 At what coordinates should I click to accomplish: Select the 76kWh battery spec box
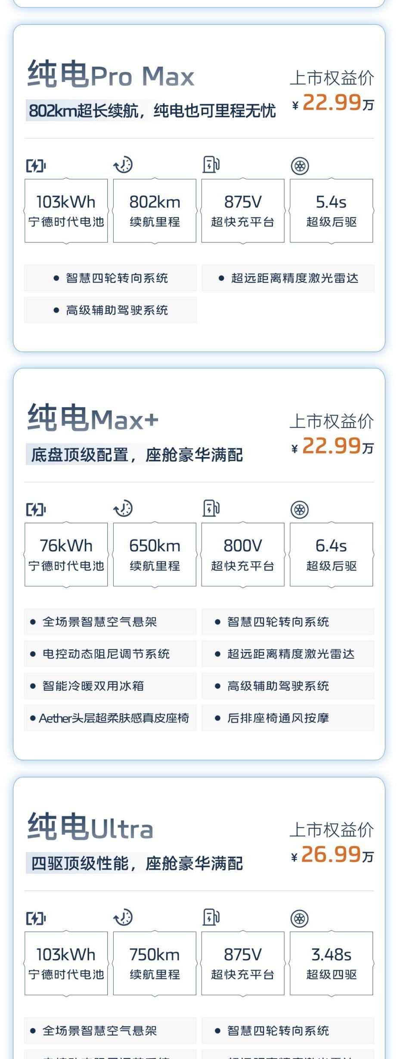[x=66, y=555]
